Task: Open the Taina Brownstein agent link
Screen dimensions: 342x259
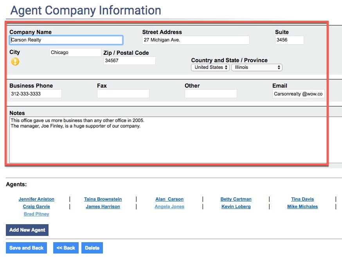Action: (x=103, y=199)
